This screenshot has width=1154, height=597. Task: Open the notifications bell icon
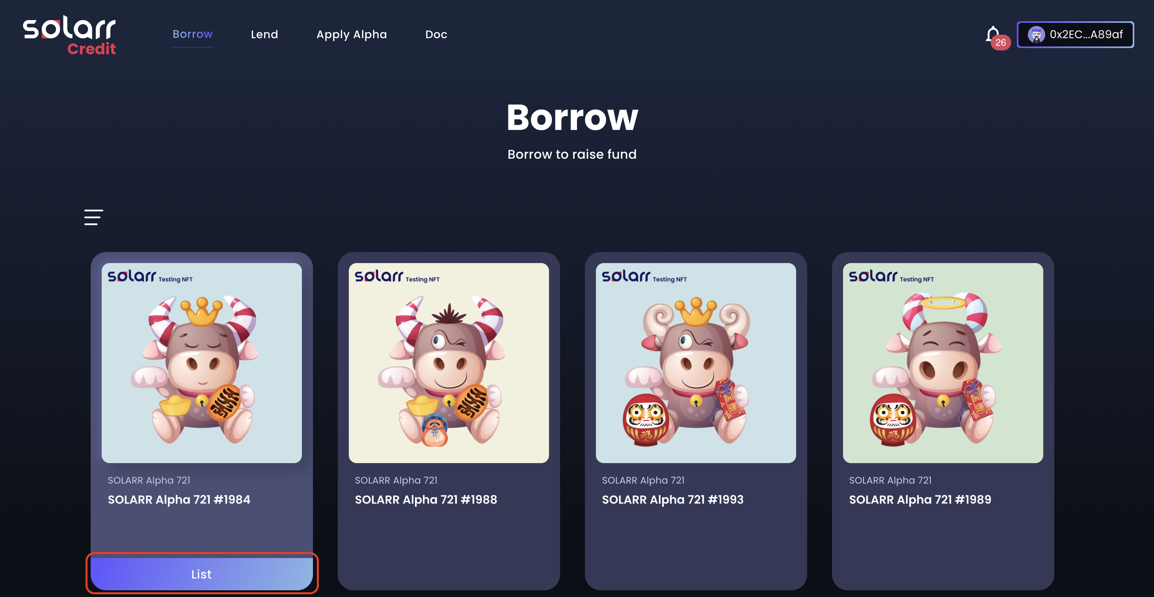(992, 34)
